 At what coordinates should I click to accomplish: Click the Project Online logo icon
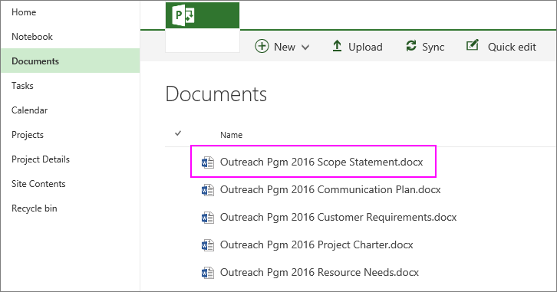coord(183,16)
